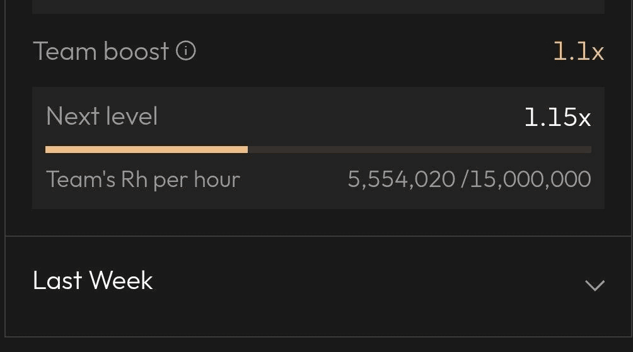Tap the Last Week heading text
This screenshot has width=633, height=352.
93,280
